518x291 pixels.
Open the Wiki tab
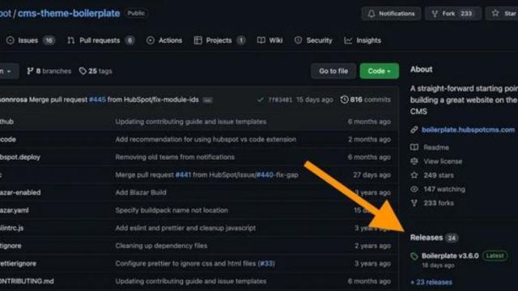click(270, 40)
